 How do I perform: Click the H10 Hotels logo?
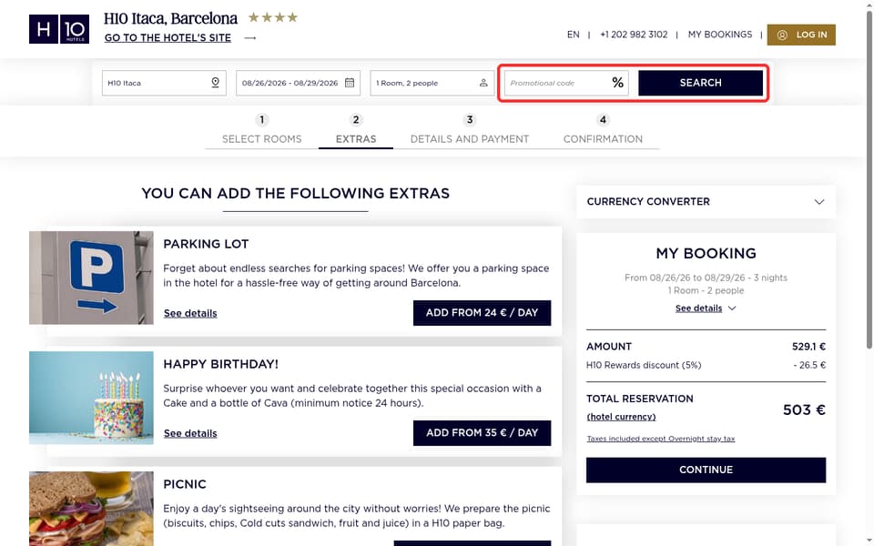click(59, 29)
